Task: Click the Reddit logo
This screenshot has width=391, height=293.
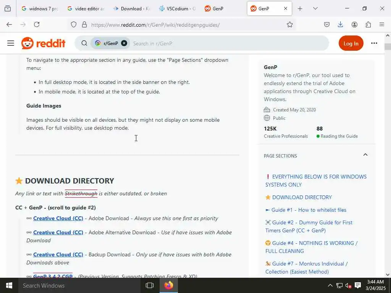Action: click(44, 43)
